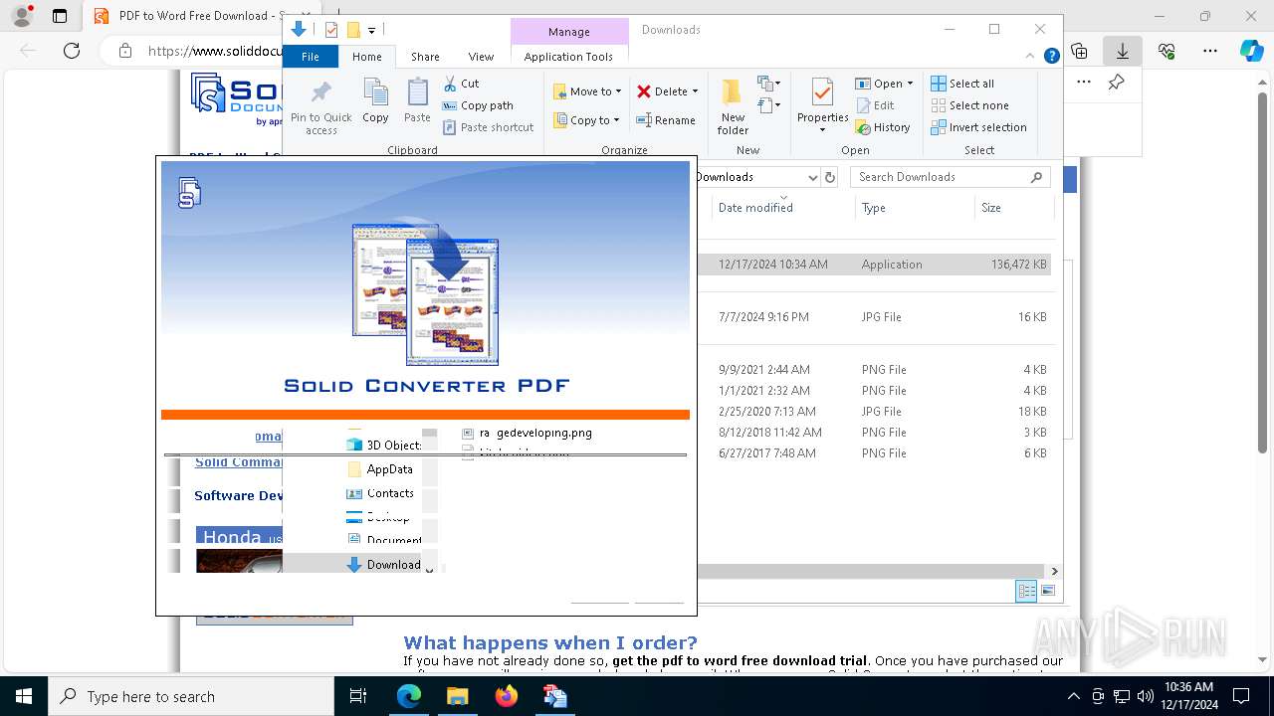This screenshot has width=1274, height=716.
Task: Select the 7/7/2024 JPG File row
Action: [875, 317]
